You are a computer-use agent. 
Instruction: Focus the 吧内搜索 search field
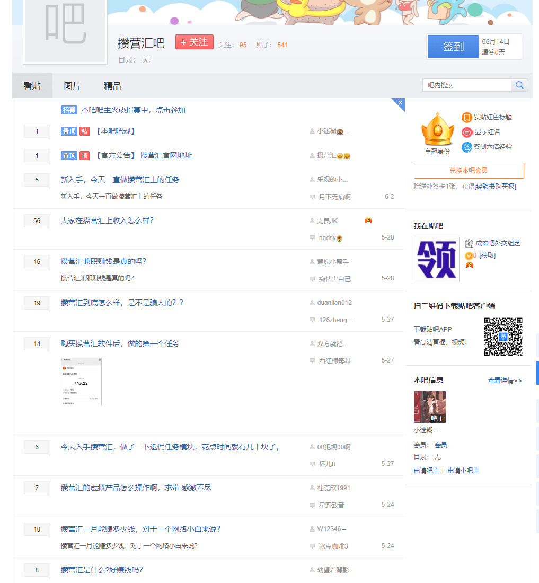coord(467,85)
